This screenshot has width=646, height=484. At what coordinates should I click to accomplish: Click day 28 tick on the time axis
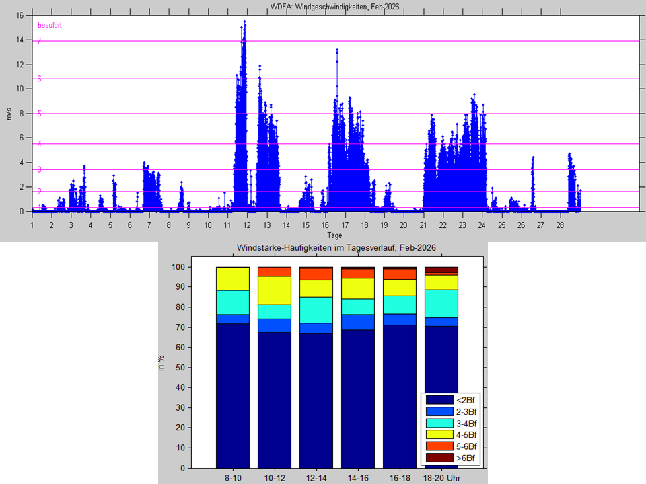pos(561,225)
